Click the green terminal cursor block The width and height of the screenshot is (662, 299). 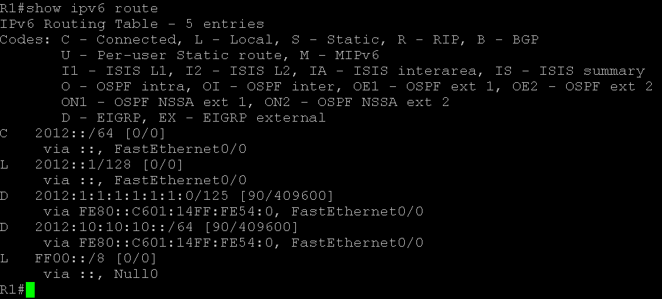[30, 290]
